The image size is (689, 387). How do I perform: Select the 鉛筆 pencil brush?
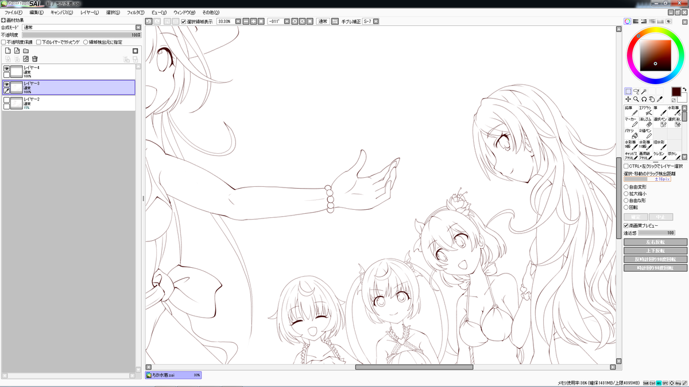click(630, 111)
